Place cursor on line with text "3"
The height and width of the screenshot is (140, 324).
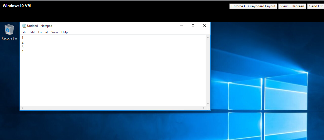point(23,47)
